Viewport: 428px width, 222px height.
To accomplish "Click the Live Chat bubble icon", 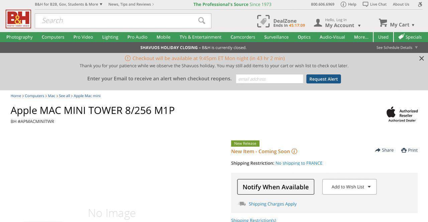I will pyautogui.click(x=365, y=4).
